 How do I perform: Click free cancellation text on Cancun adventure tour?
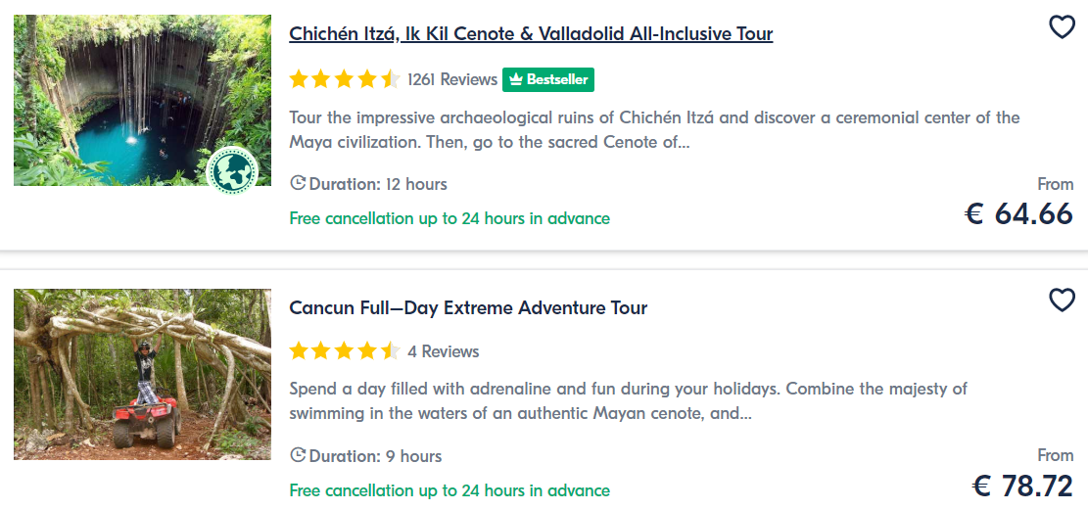click(x=449, y=490)
